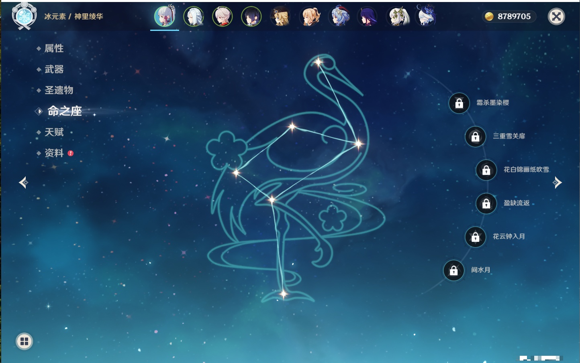Click the locked 间水月 constellation icon
Screen dimensions: 580x363
click(x=453, y=270)
